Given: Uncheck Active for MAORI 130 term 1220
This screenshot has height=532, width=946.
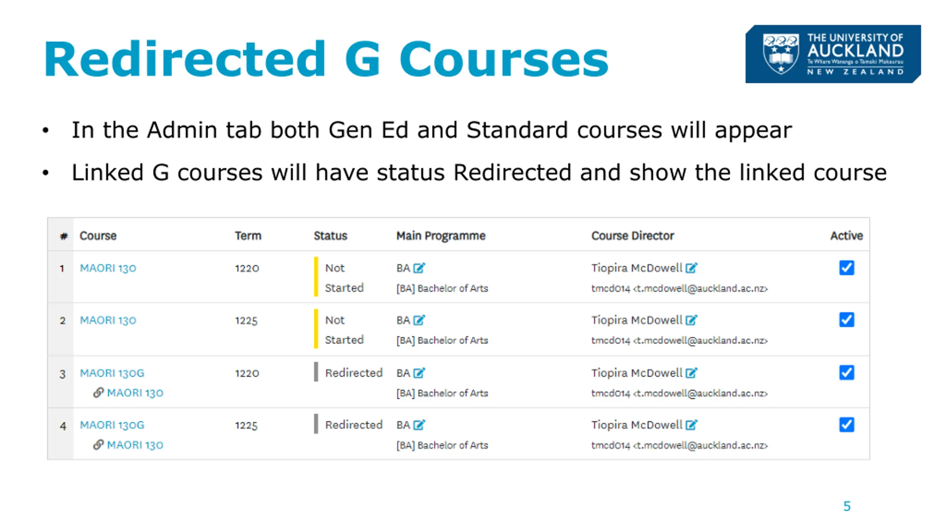Looking at the screenshot, I should pos(847,268).
